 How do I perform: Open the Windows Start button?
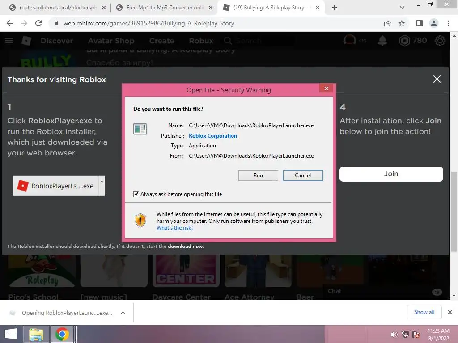[x=11, y=334]
